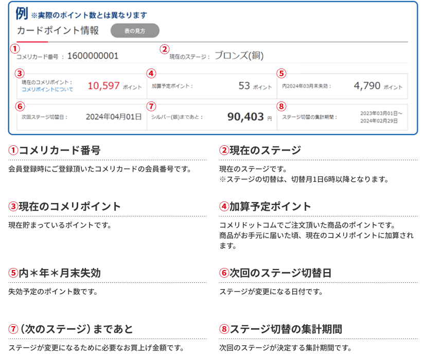Click the ① circled number badge
The image size is (426, 354).
(x=15, y=49)
